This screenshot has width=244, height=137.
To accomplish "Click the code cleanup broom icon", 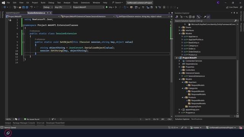I will coord(53,119).
